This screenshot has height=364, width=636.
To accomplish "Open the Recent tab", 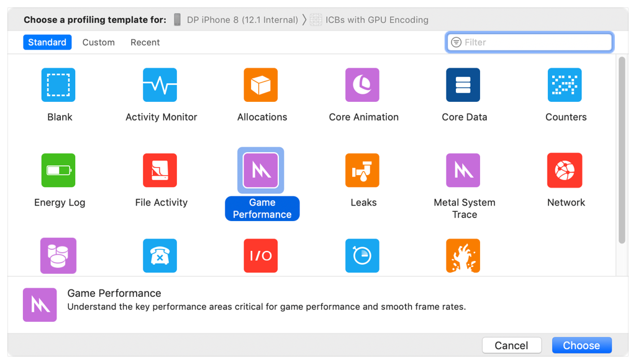I will pos(145,42).
